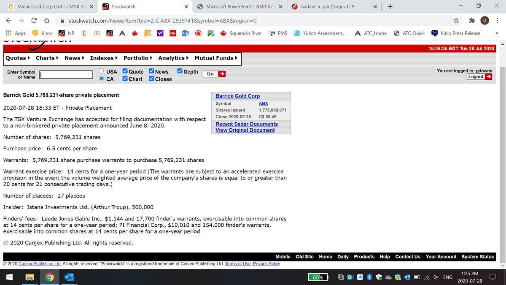The image size is (506, 285).
Task: Open View Original Document link
Action: point(245,130)
